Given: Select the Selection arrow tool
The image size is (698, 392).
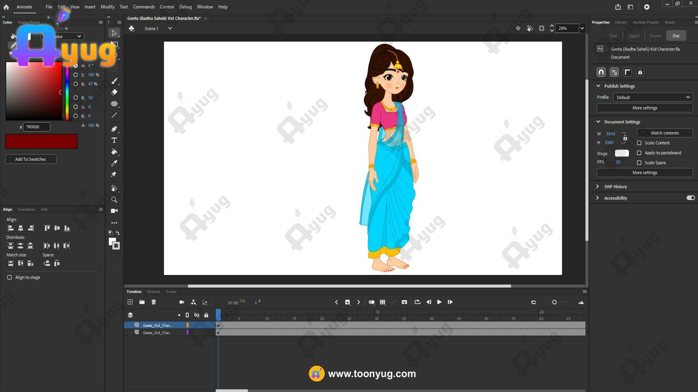Looking at the screenshot, I should coord(114,33).
